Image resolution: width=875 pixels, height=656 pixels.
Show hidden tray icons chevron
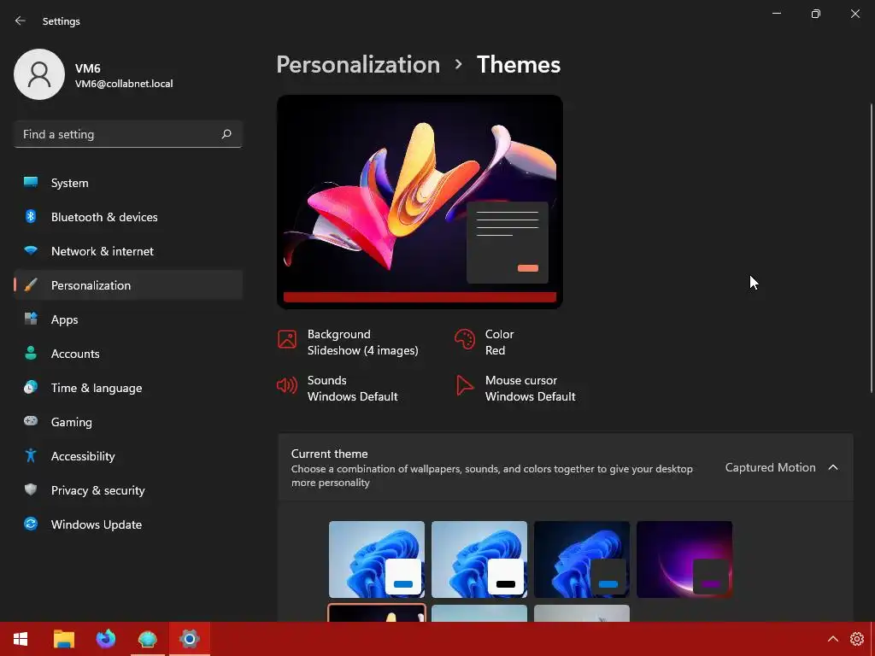(x=832, y=639)
